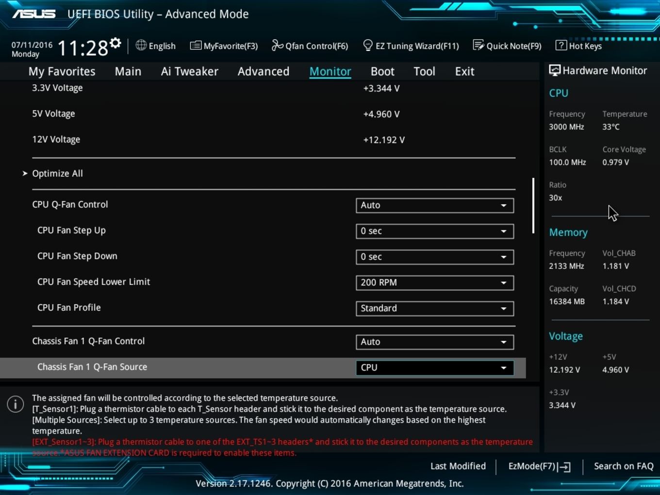Click the +12.192 V value
The width and height of the screenshot is (660, 495).
coord(384,140)
